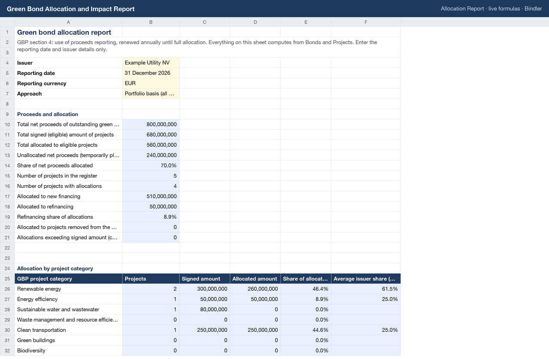Click the Issuer input 'Example Utility NV'

coord(151,63)
